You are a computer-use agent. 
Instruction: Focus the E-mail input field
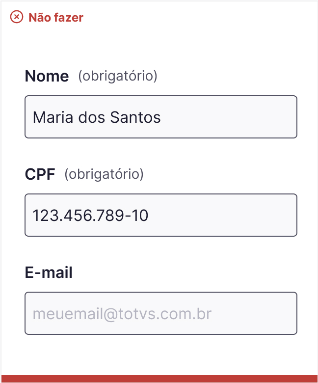(x=161, y=313)
